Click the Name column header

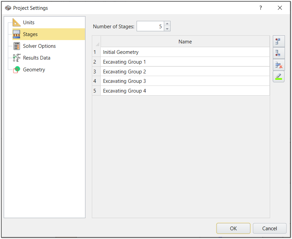[185, 41]
